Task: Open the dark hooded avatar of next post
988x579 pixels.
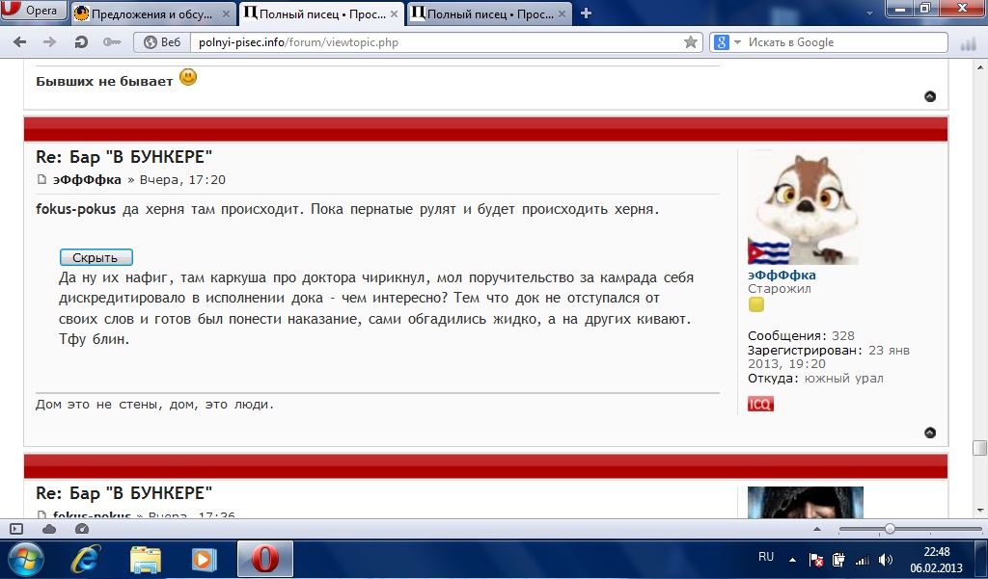Action: [806, 503]
